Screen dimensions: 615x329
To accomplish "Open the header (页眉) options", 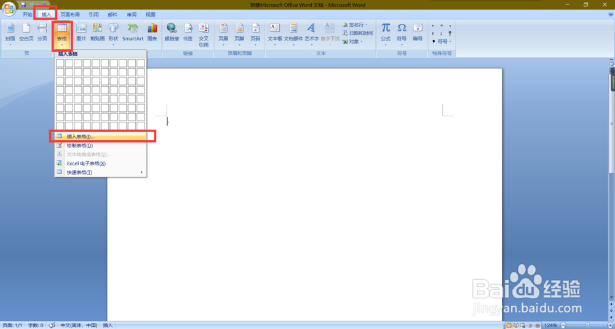I will click(223, 34).
